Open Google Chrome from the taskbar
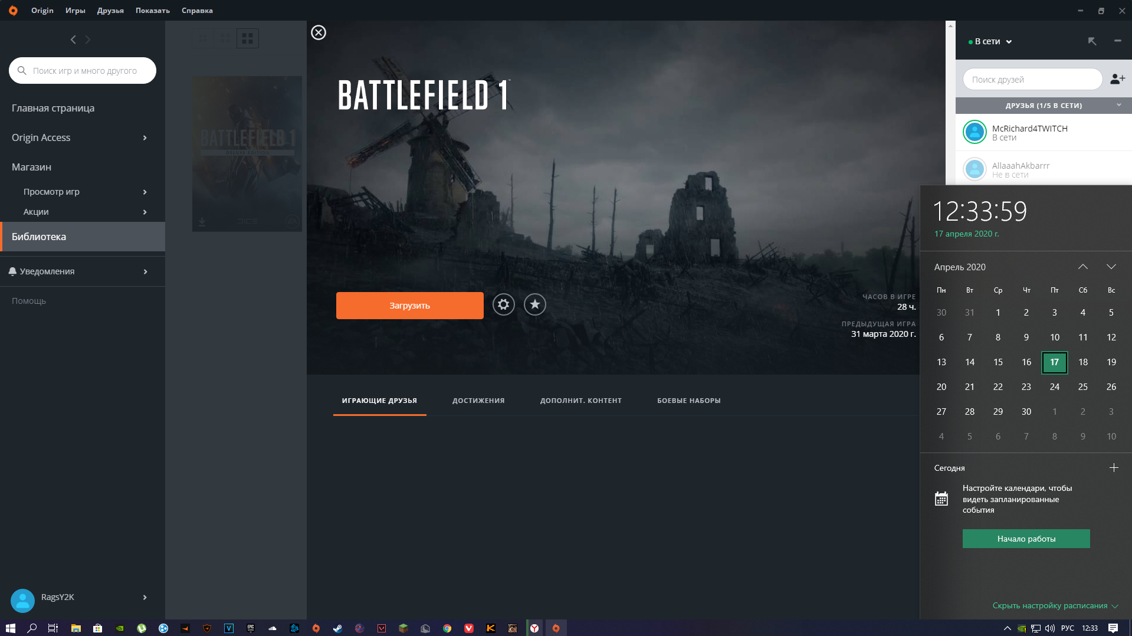 (x=447, y=628)
